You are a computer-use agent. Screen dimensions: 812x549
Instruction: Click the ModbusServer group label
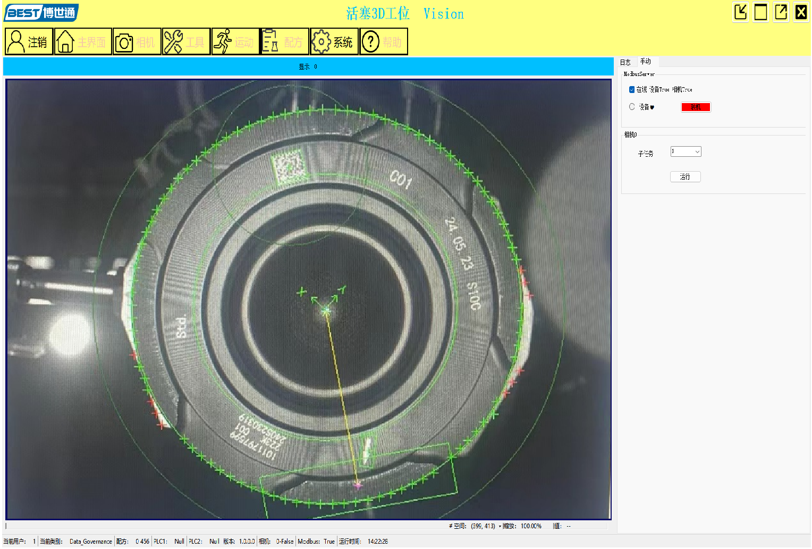tap(639, 74)
